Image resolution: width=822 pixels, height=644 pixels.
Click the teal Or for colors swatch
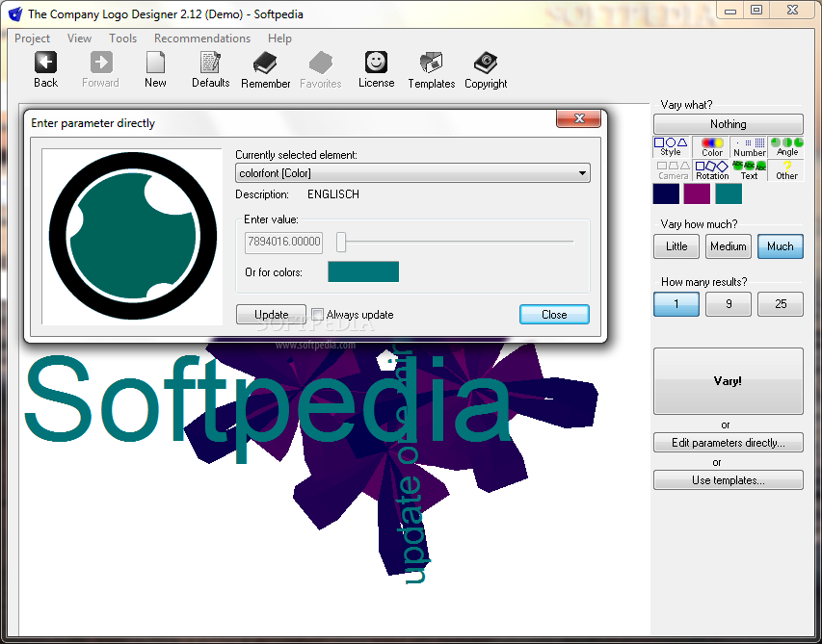tap(363, 271)
